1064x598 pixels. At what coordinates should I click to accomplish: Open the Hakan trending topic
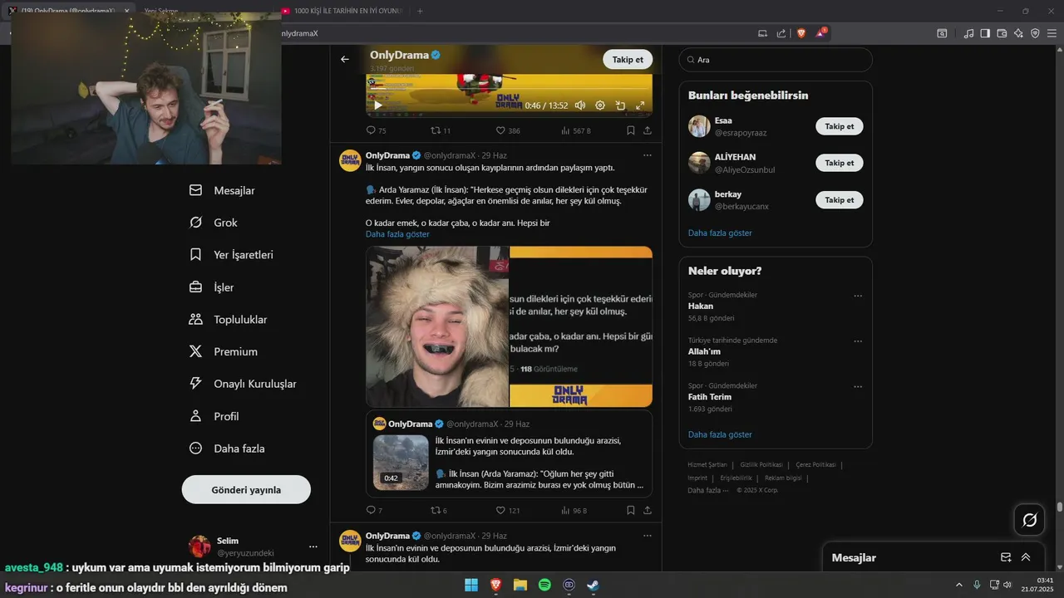click(701, 306)
